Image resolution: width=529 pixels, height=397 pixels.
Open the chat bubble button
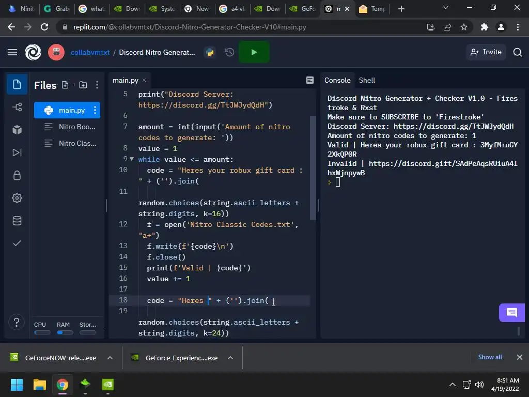tap(512, 313)
